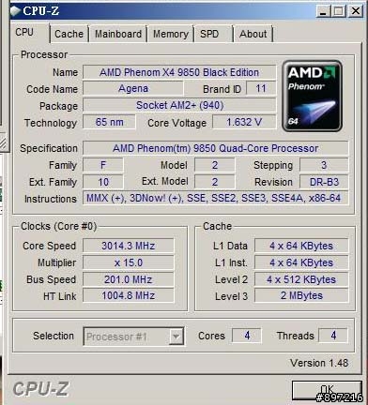Click the L1 Inst. cache value
This screenshot has width=368, height=405.
tap(301, 262)
